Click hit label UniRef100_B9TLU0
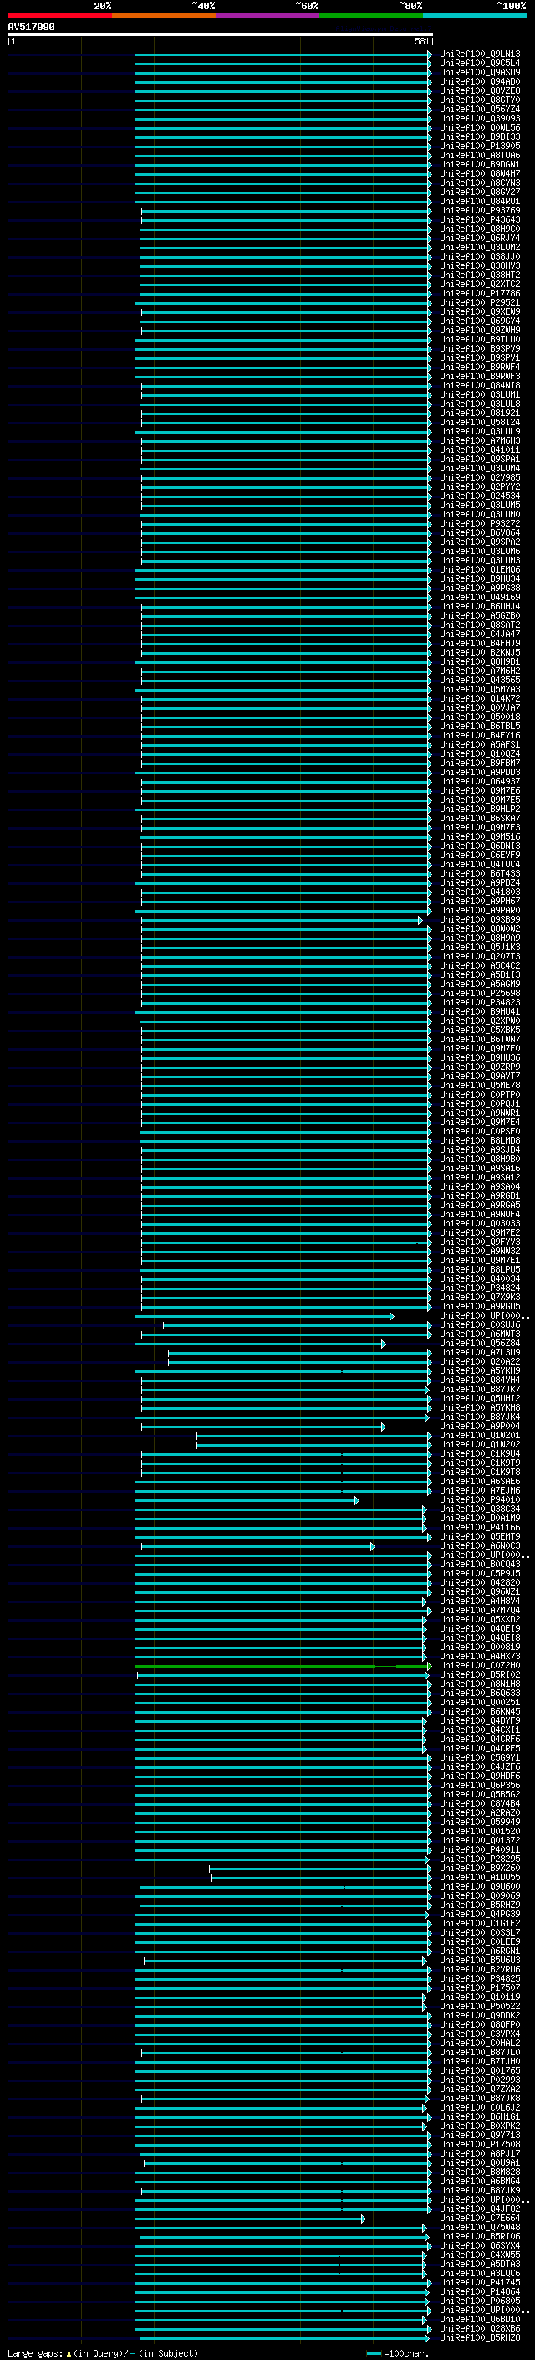Screen dimensions: 535x2360 click(x=480, y=340)
